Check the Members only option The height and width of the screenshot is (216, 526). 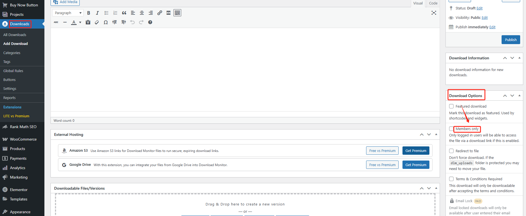click(x=451, y=129)
